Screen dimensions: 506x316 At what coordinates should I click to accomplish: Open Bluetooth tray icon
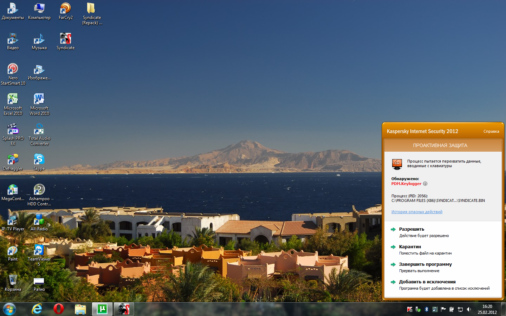pyautogui.click(x=426, y=309)
